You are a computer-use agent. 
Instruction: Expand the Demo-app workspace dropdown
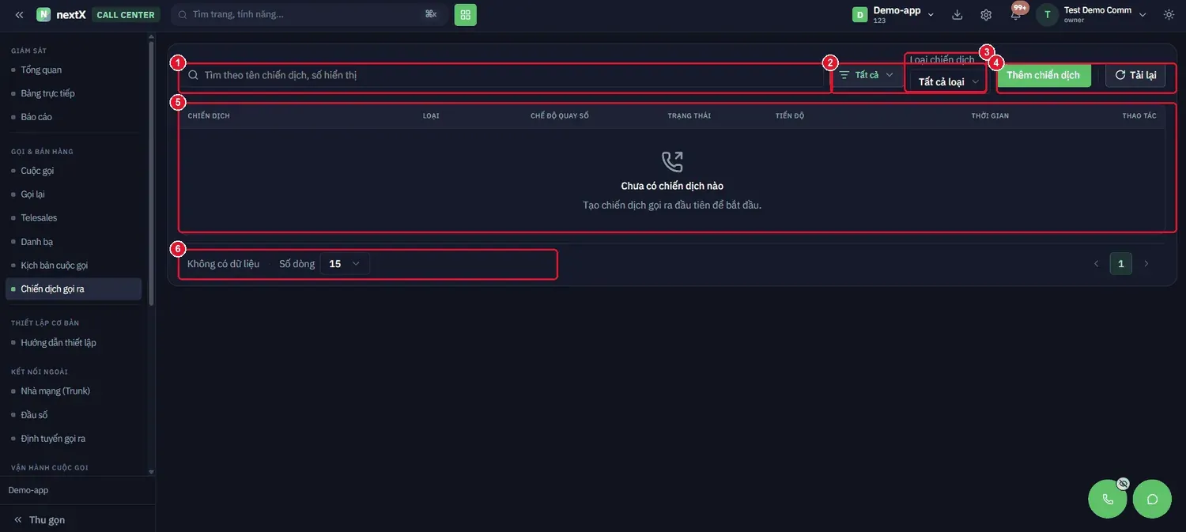[x=893, y=14]
